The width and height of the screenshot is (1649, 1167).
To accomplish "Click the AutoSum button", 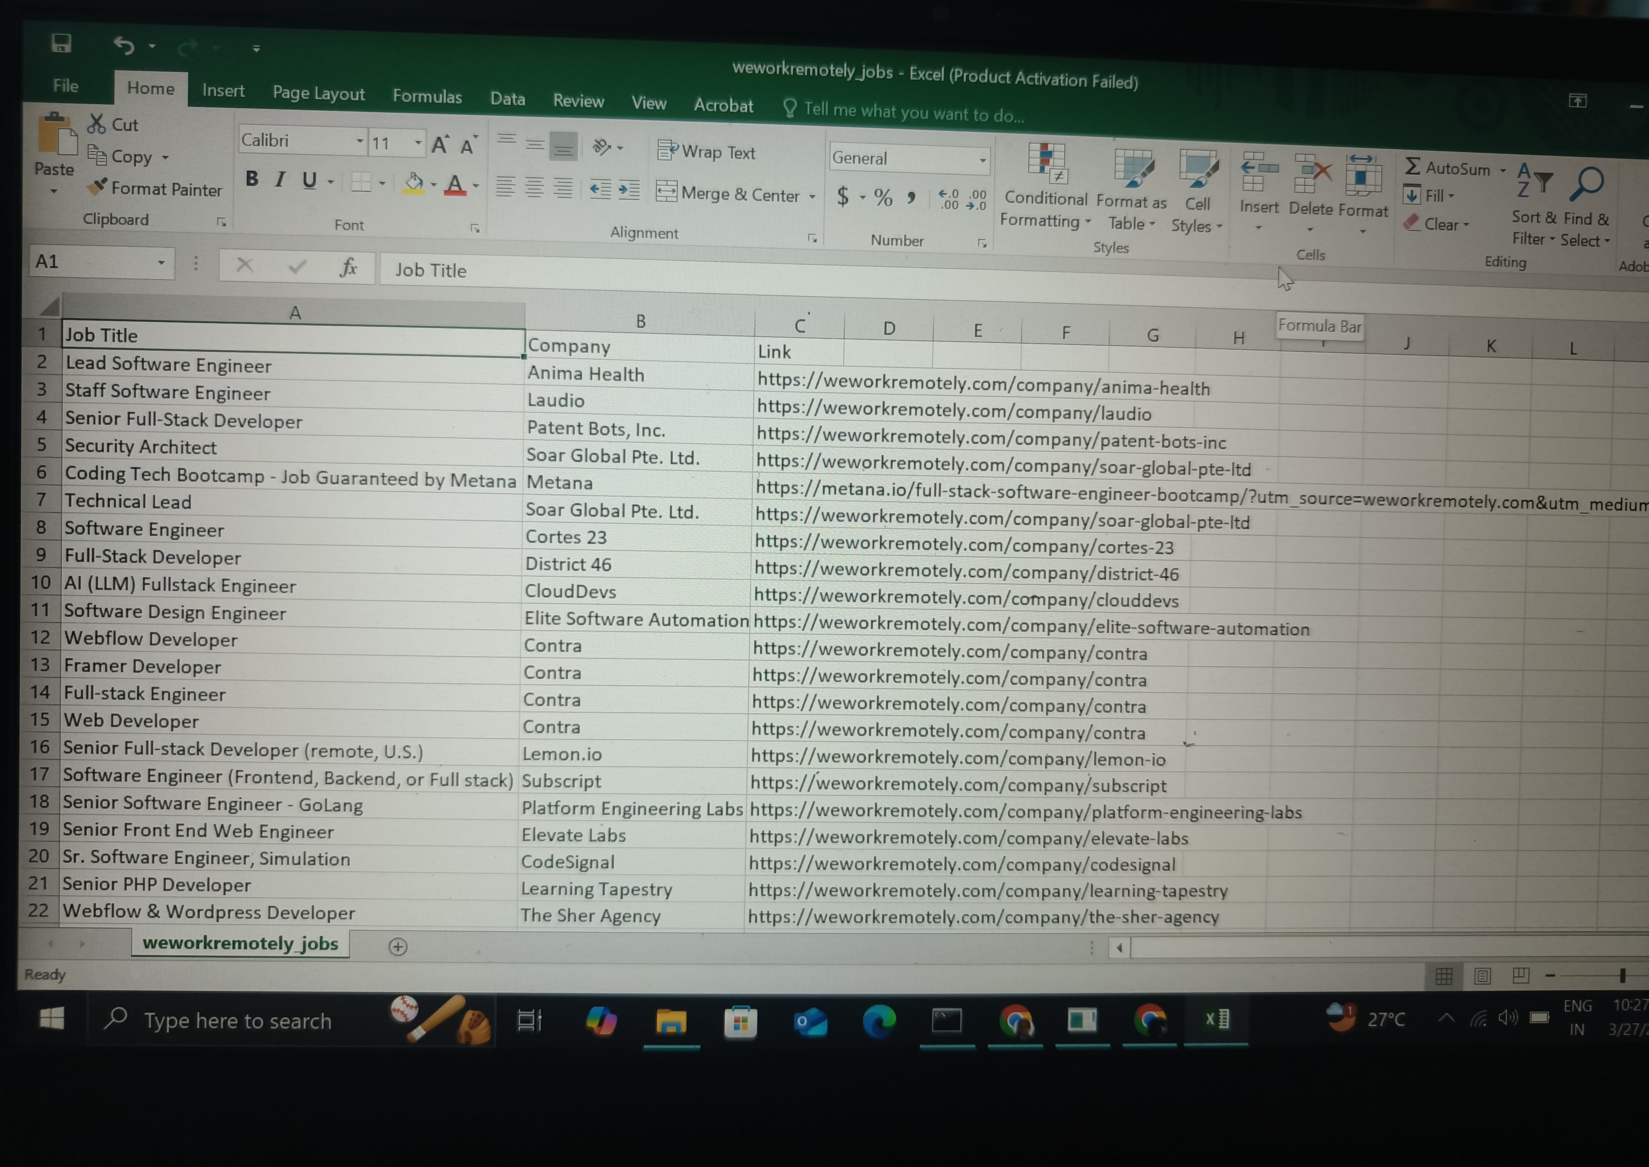I will [x=1447, y=168].
